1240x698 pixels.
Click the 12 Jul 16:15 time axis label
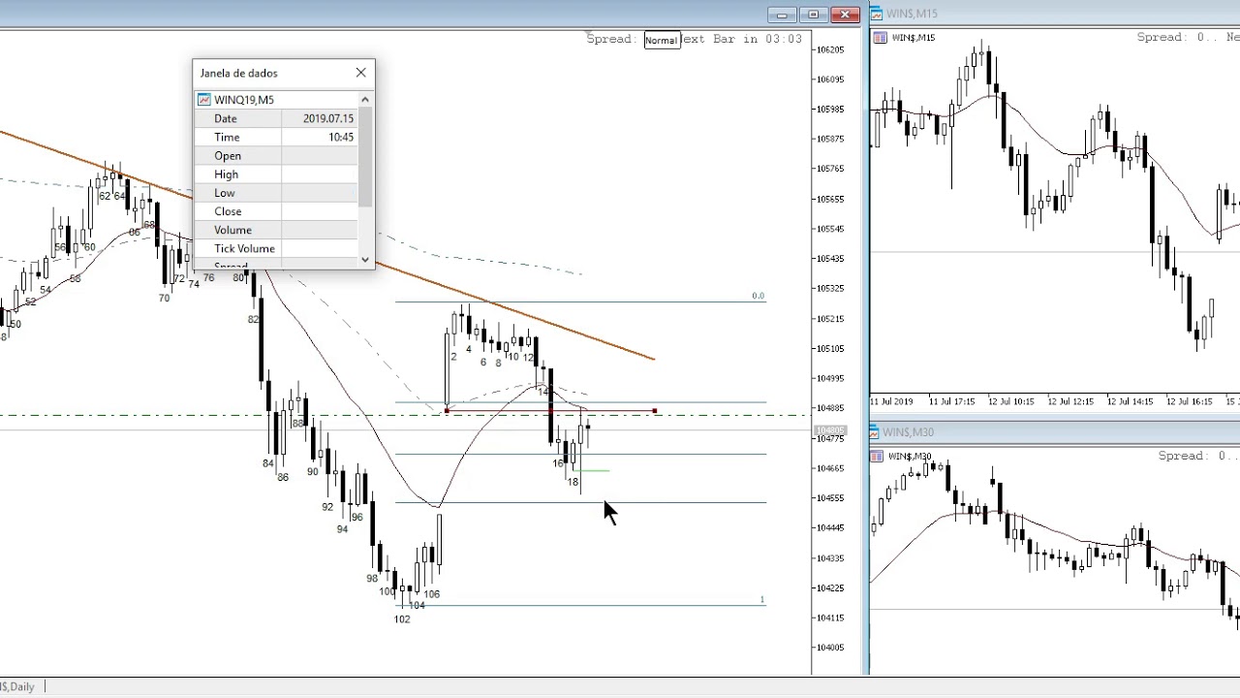pyautogui.click(x=1192, y=400)
